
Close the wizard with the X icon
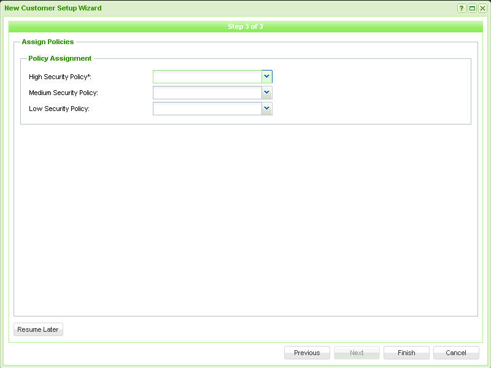click(482, 9)
